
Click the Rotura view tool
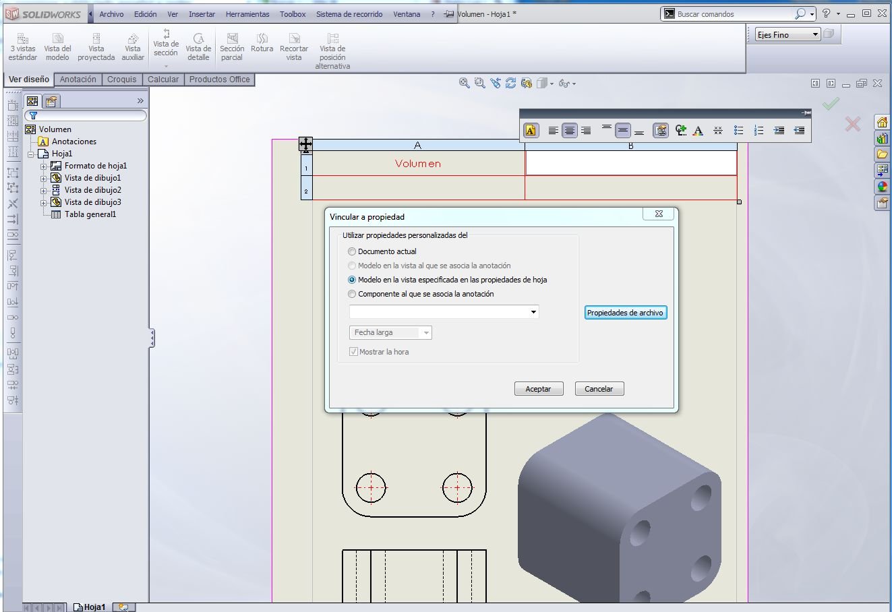(x=262, y=44)
